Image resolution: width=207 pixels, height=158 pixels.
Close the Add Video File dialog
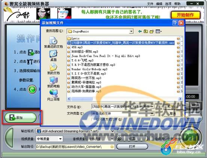[181, 23]
